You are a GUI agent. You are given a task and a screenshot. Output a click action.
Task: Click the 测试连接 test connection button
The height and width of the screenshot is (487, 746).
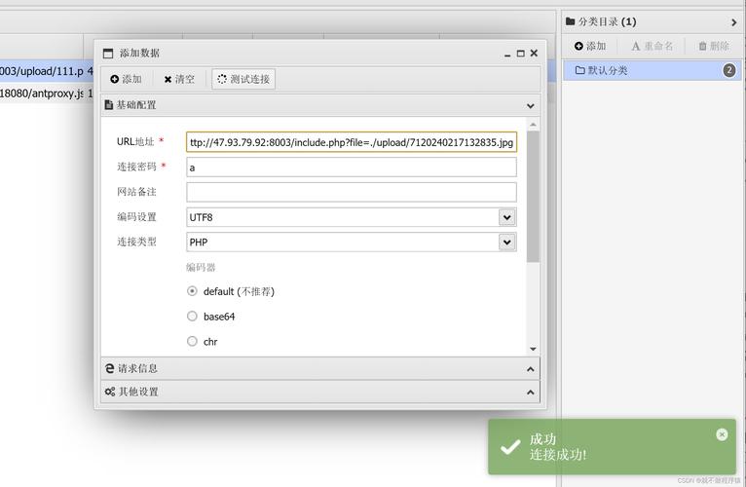pos(243,79)
